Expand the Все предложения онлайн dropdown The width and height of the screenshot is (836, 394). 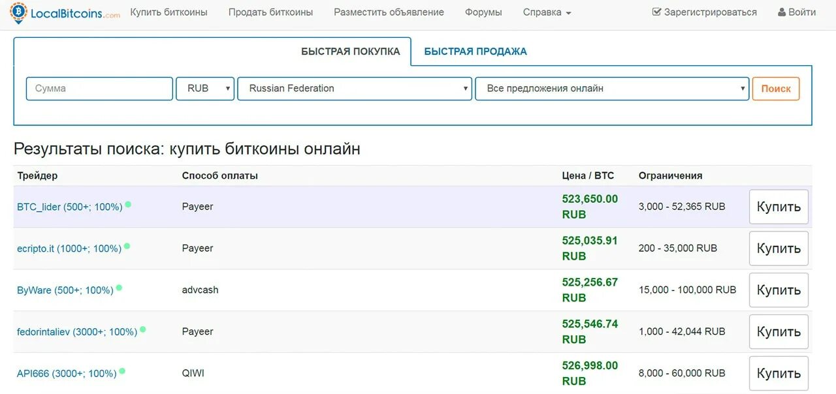click(612, 88)
